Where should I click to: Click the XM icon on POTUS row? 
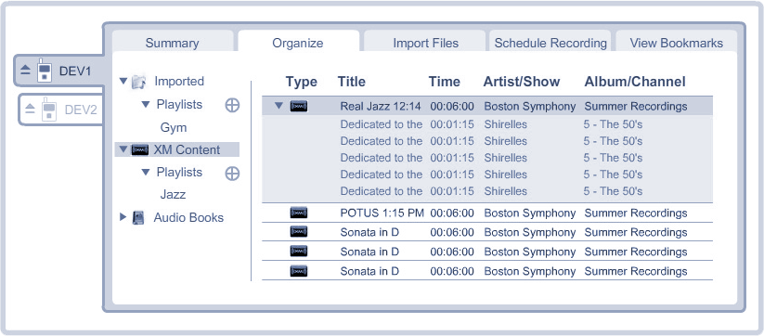click(x=299, y=213)
